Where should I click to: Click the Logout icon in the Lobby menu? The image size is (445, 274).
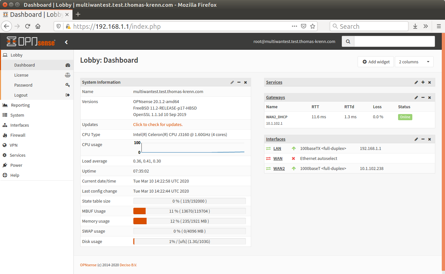pos(68,95)
